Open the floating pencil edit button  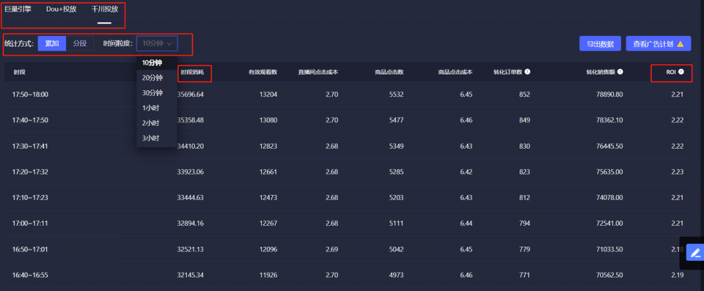click(x=694, y=252)
